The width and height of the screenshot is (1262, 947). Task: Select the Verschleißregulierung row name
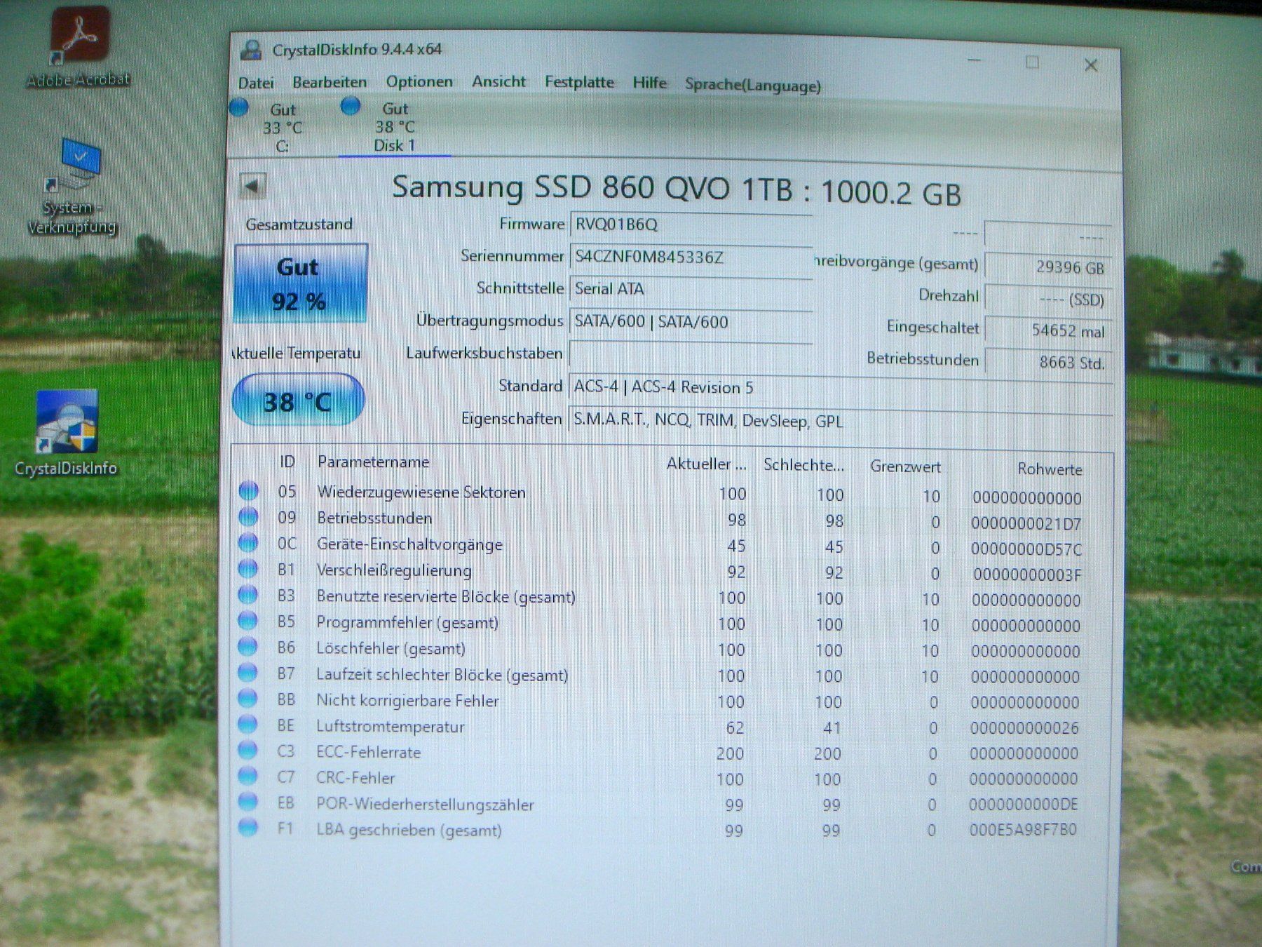[x=394, y=570]
